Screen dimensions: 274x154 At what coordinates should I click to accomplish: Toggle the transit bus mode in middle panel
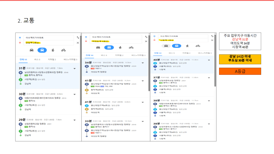[109, 47]
